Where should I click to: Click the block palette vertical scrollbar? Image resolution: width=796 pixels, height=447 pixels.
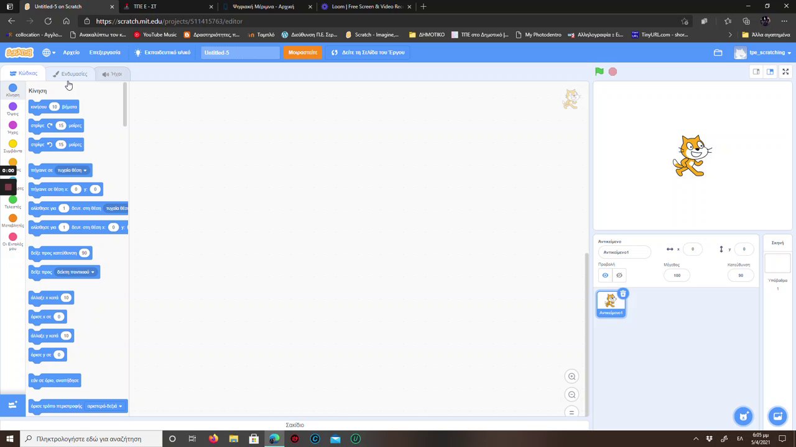[125, 106]
